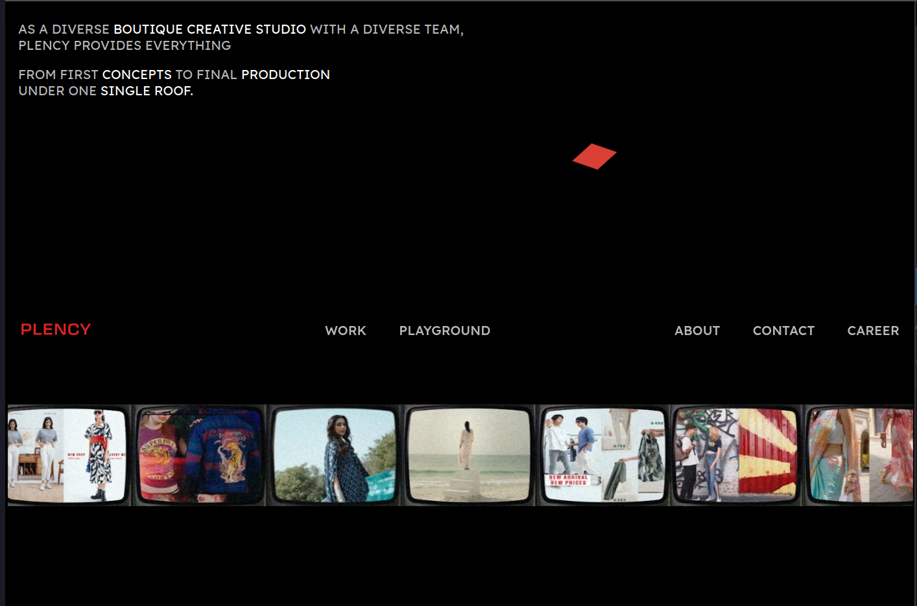Navigate to the CONTACT page
Image resolution: width=917 pixels, height=606 pixels.
click(x=783, y=331)
